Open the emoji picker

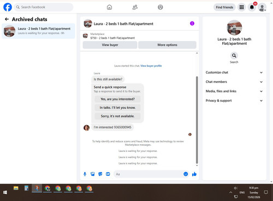tap(186, 174)
